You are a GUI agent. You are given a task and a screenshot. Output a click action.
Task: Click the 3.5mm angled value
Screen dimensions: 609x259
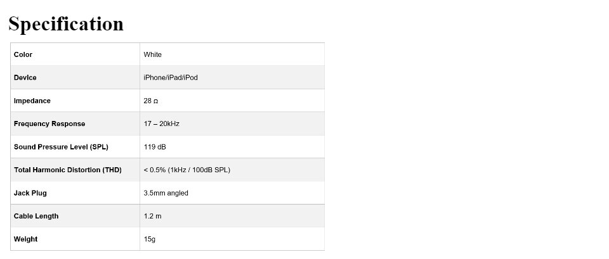pos(166,193)
